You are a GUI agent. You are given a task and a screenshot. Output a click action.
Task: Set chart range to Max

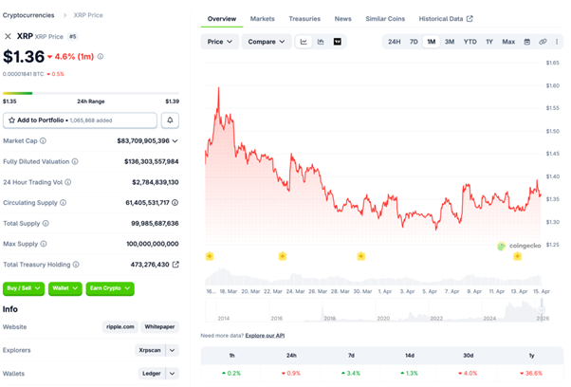pos(508,42)
